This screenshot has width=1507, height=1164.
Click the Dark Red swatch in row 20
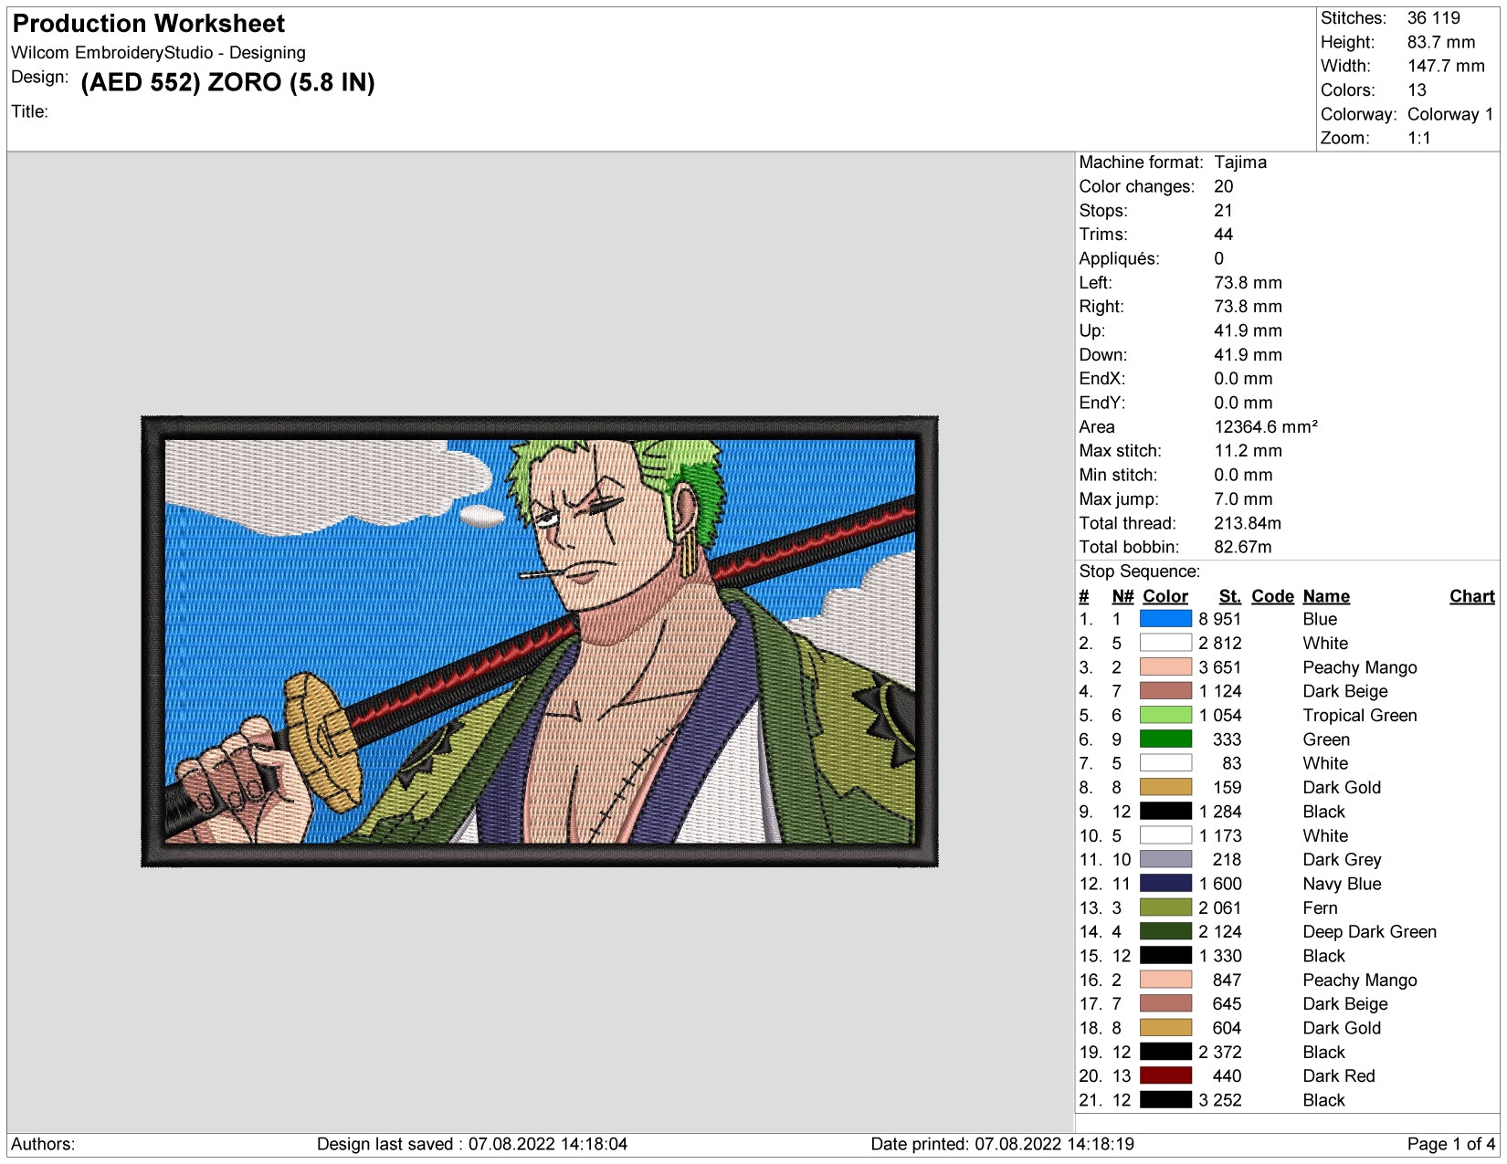point(1165,1075)
